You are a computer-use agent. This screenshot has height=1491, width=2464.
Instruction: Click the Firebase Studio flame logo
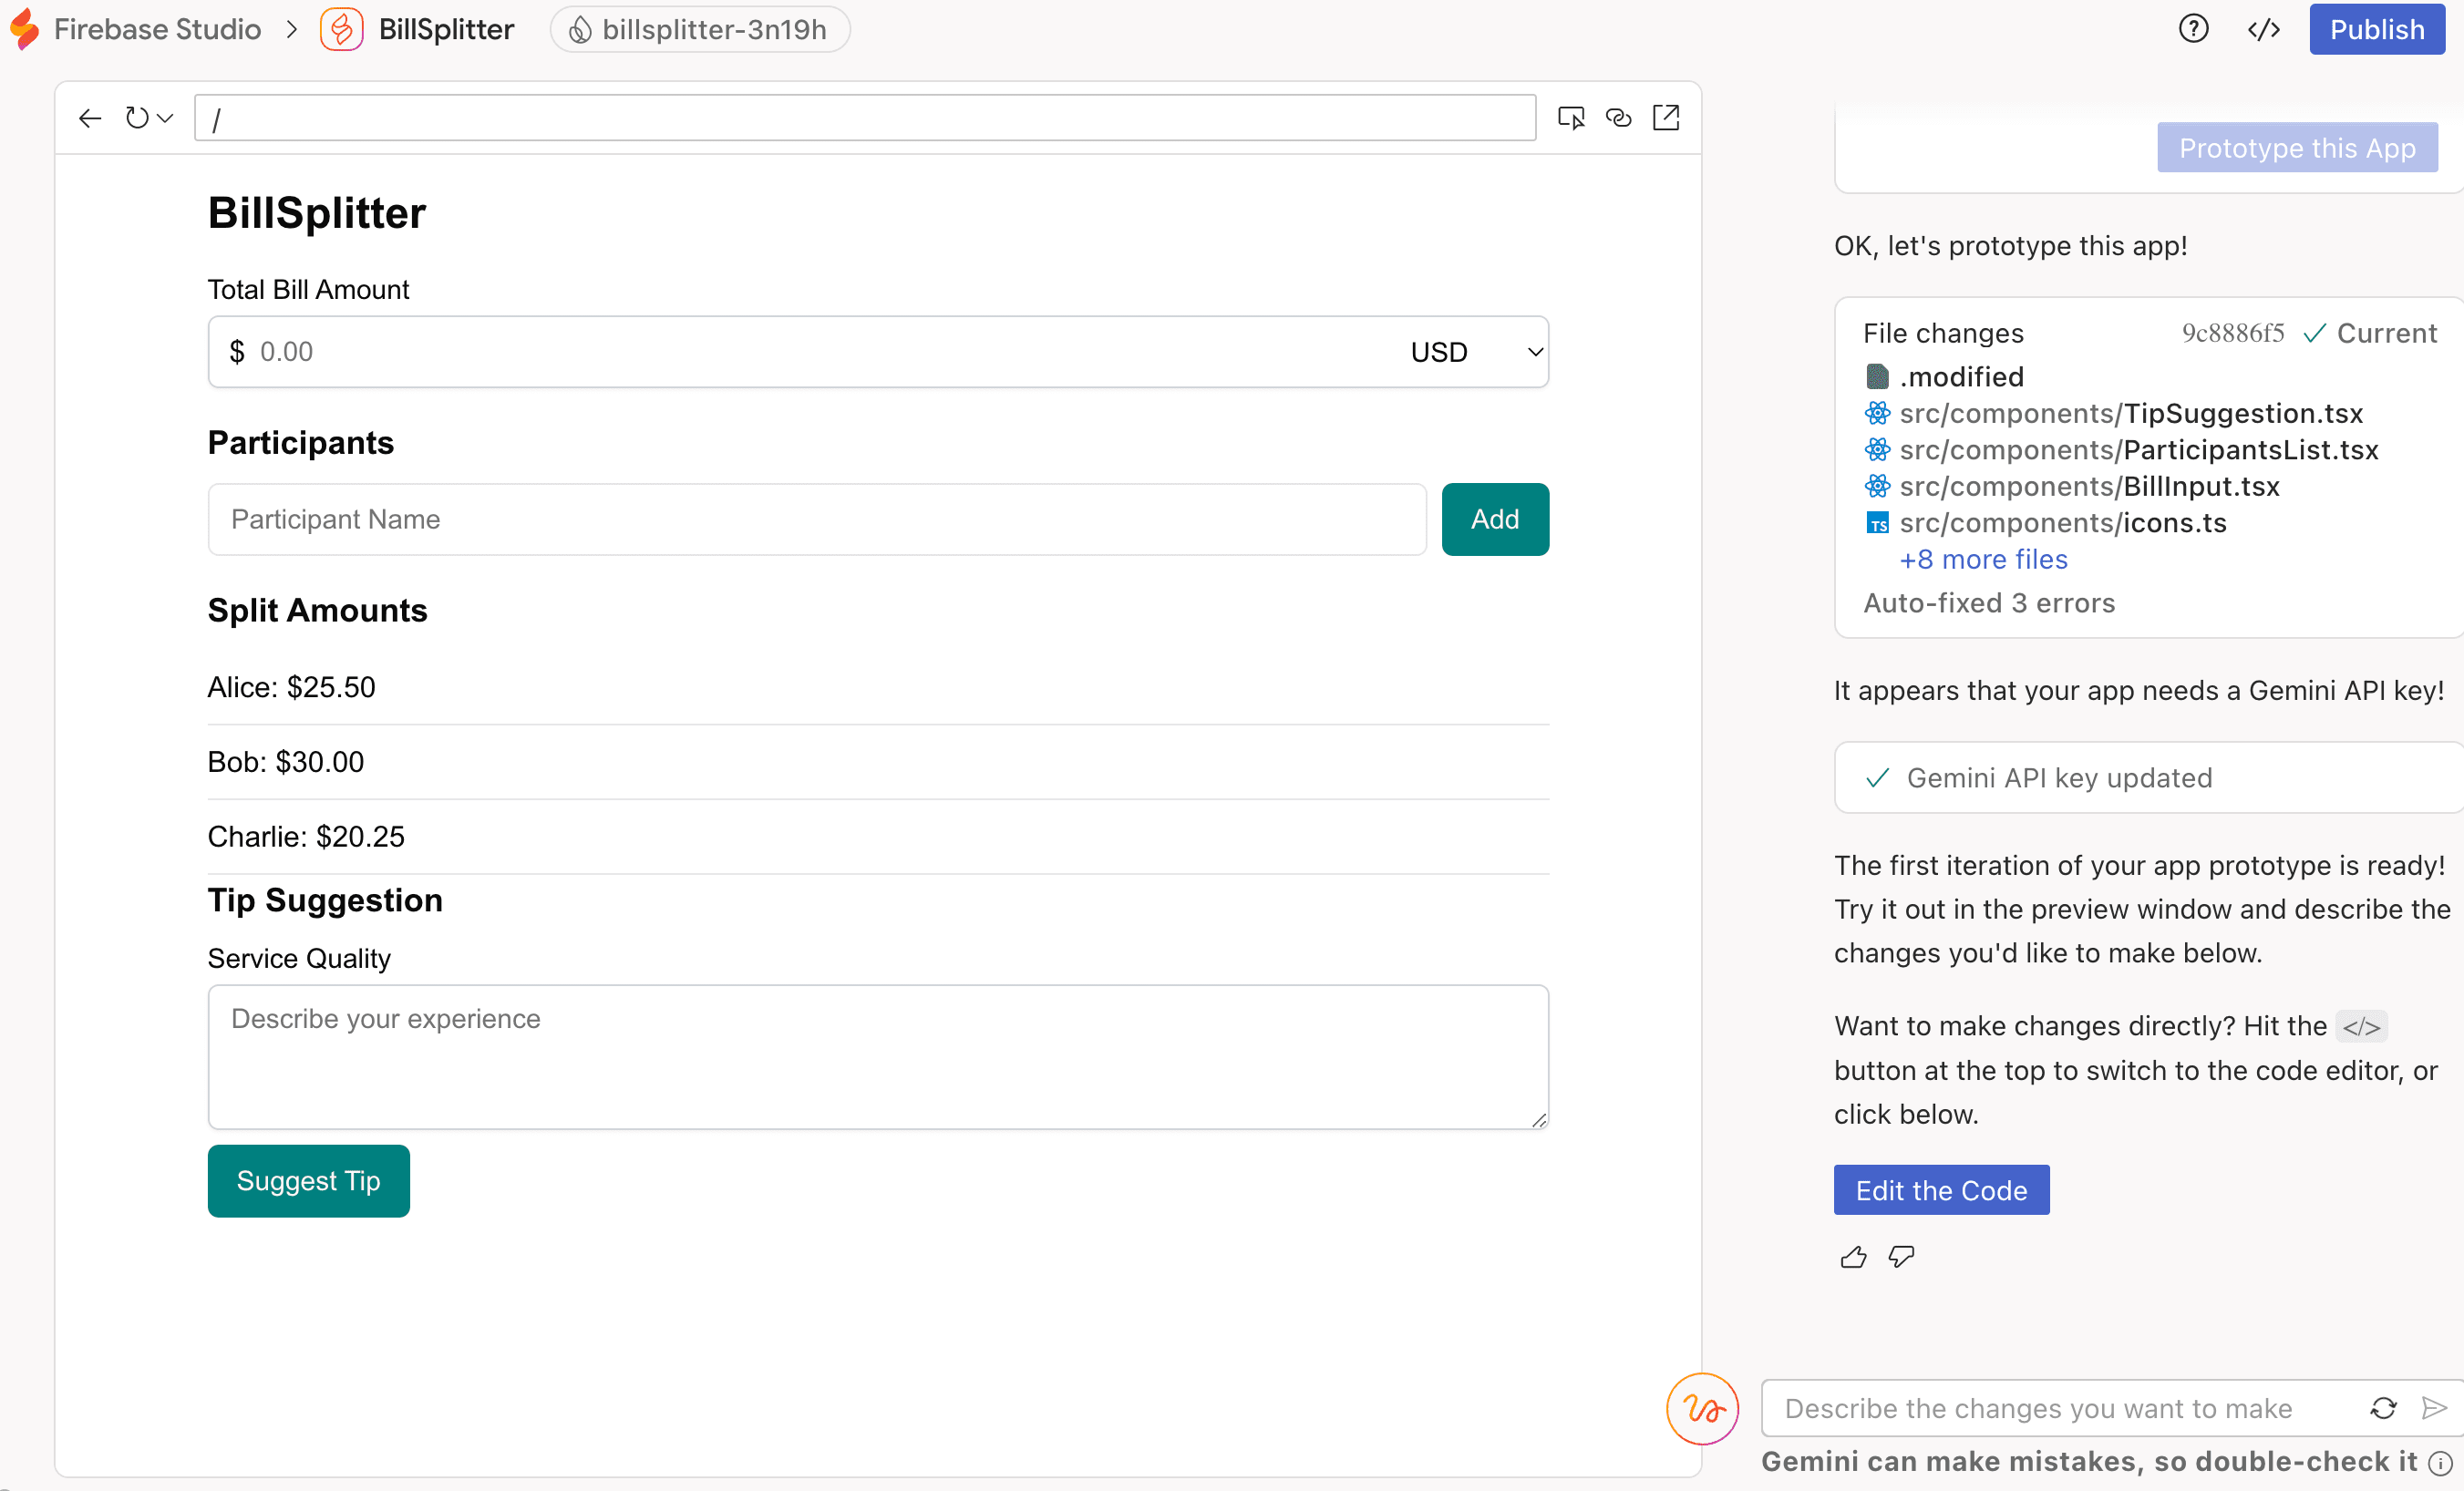tap(24, 29)
